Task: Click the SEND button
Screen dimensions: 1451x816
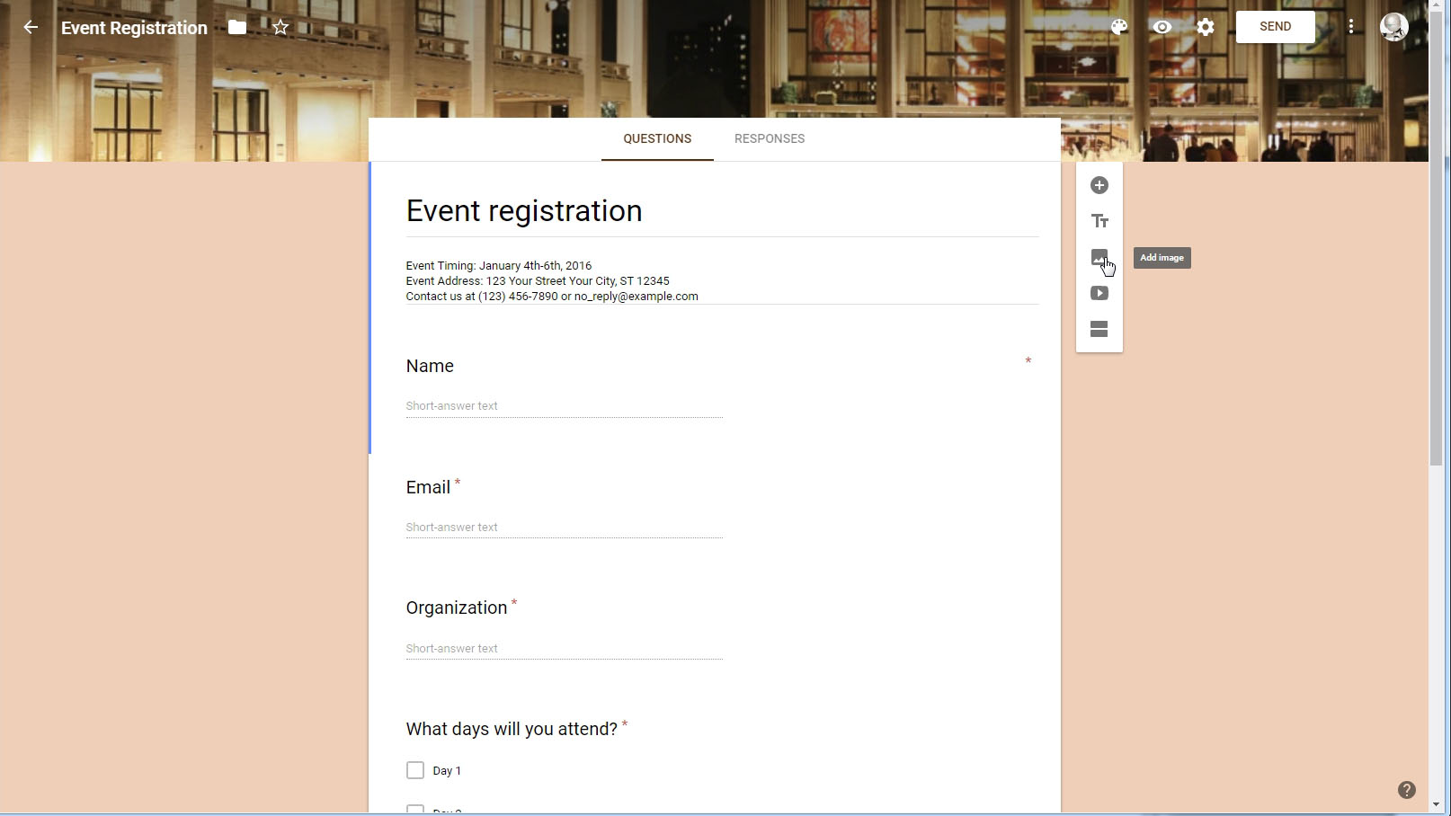Action: [1275, 27]
